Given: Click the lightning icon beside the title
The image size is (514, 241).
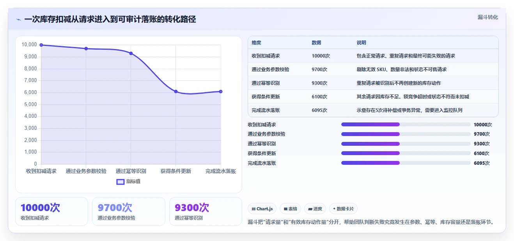Looking at the screenshot, I should 18,19.
